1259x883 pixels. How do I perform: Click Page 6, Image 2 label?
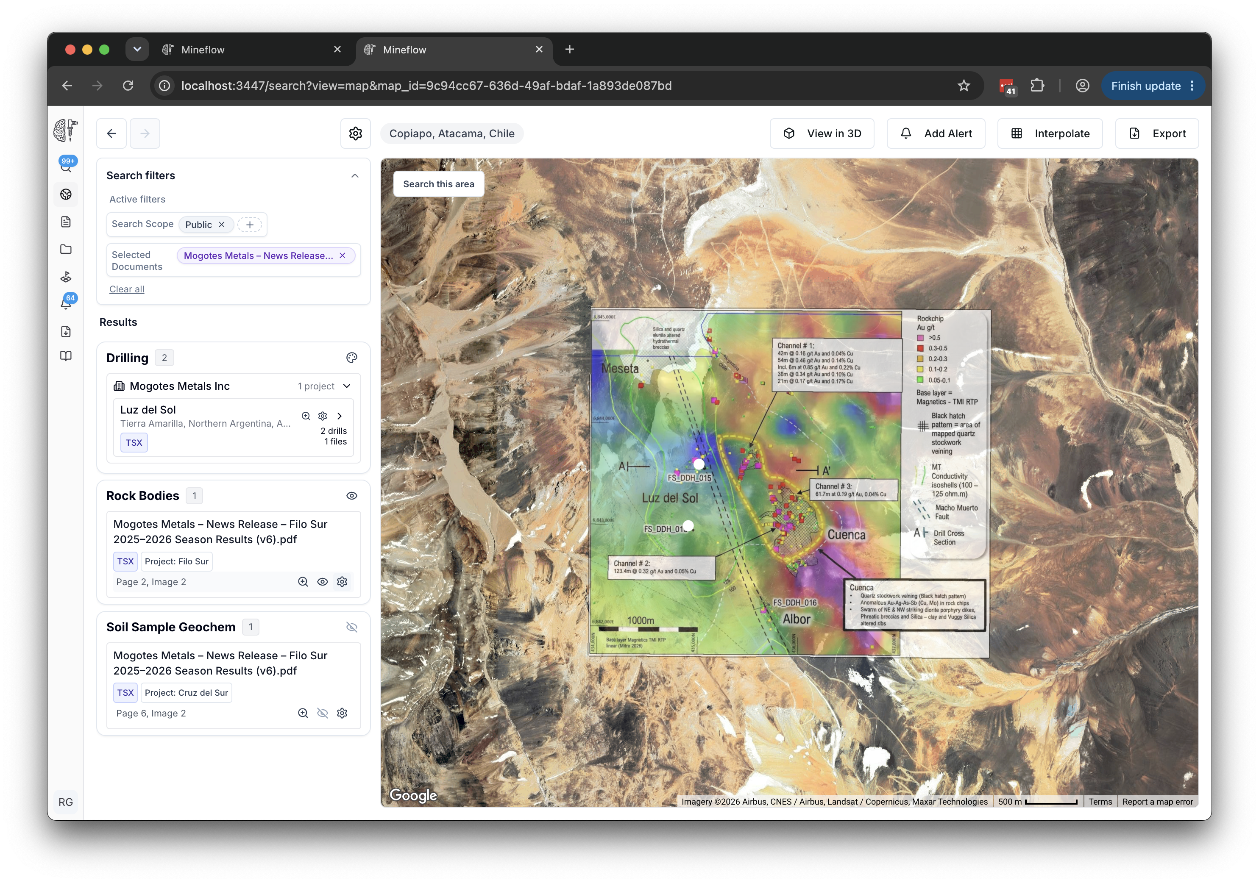pyautogui.click(x=151, y=714)
